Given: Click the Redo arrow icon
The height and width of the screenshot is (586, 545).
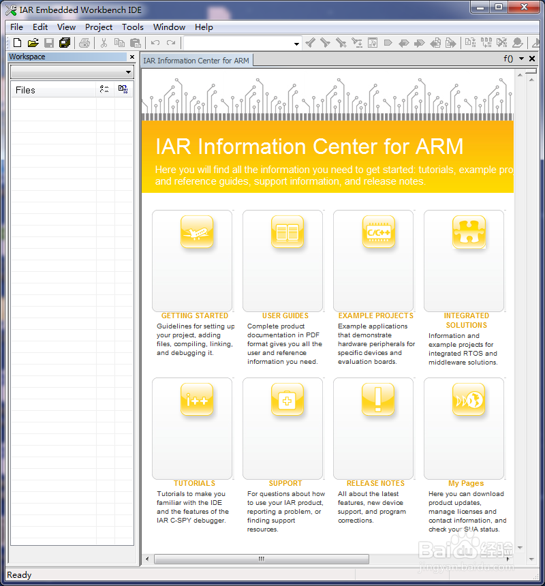Looking at the screenshot, I should point(171,43).
